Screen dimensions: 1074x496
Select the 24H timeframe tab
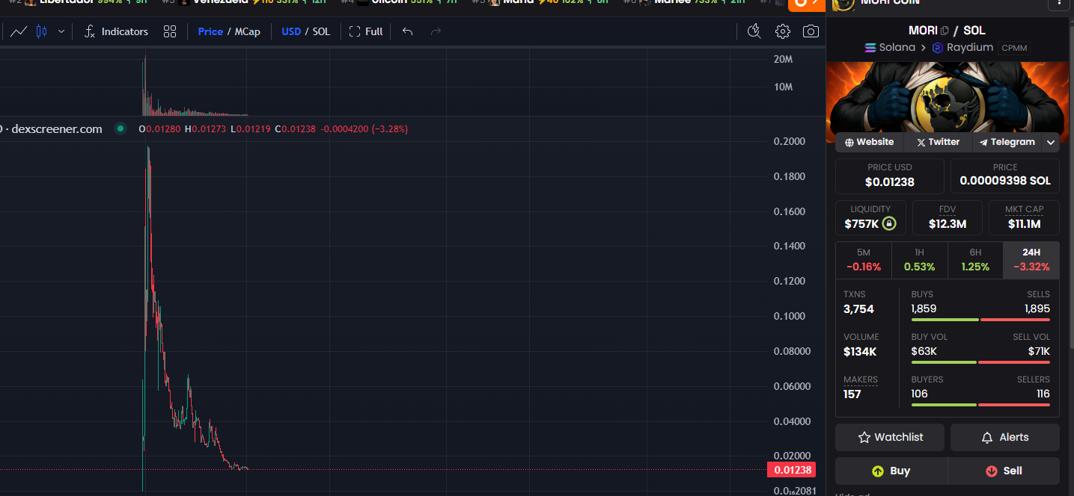point(1031,260)
